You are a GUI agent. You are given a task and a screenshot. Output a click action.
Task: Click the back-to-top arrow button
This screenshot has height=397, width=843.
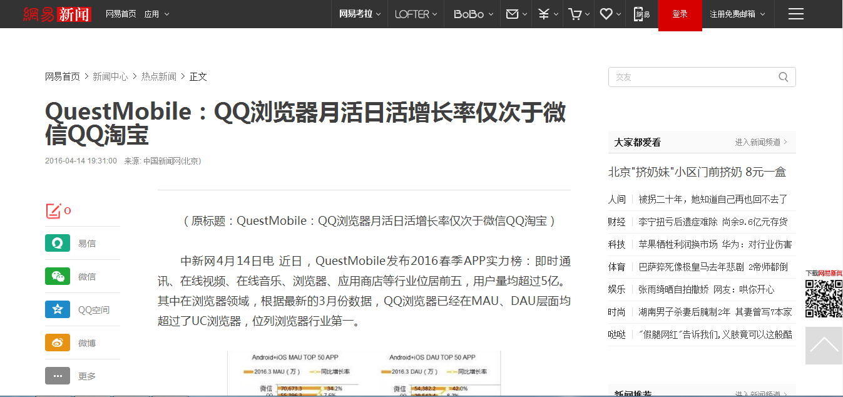(824, 345)
